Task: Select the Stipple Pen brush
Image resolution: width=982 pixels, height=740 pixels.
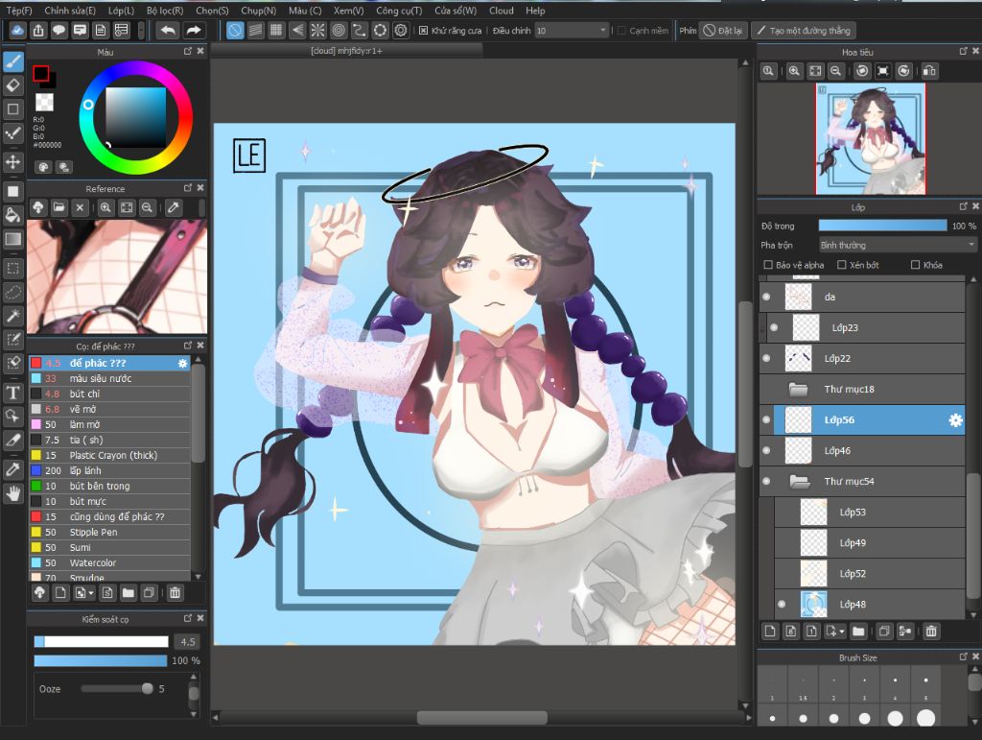Action: [109, 532]
